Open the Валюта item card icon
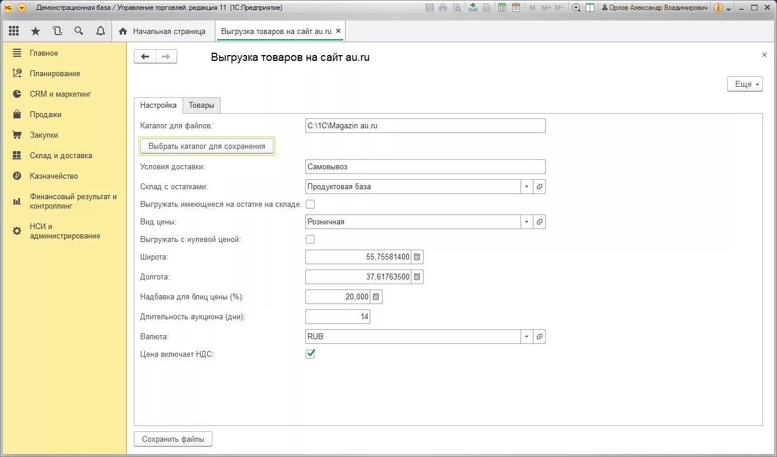This screenshot has width=777, height=457. coord(539,337)
